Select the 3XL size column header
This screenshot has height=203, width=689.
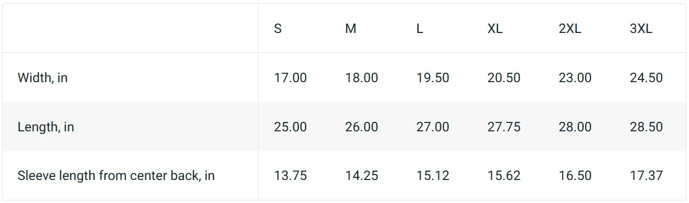641,29
